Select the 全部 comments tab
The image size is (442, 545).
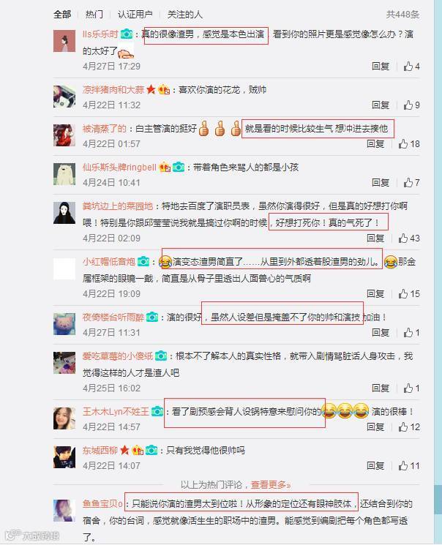(62, 14)
